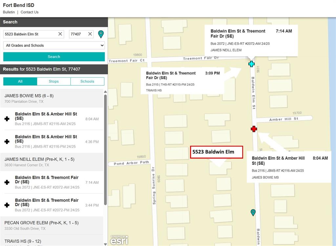Screen dimensions: 336x246
Task: Open the Contact Us link
Action: pos(30,12)
